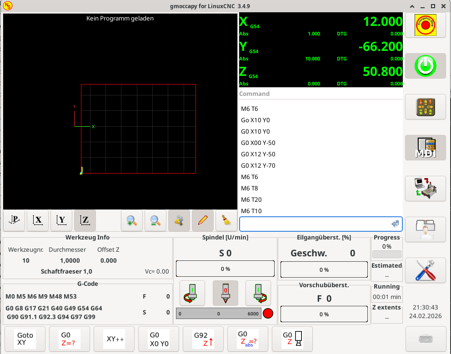Zoom out of the toolpath preview
This screenshot has height=354, width=451.
155,221
